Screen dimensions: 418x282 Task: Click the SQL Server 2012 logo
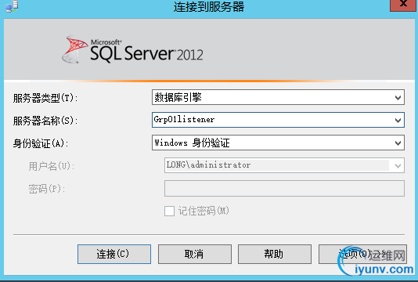tap(132, 49)
